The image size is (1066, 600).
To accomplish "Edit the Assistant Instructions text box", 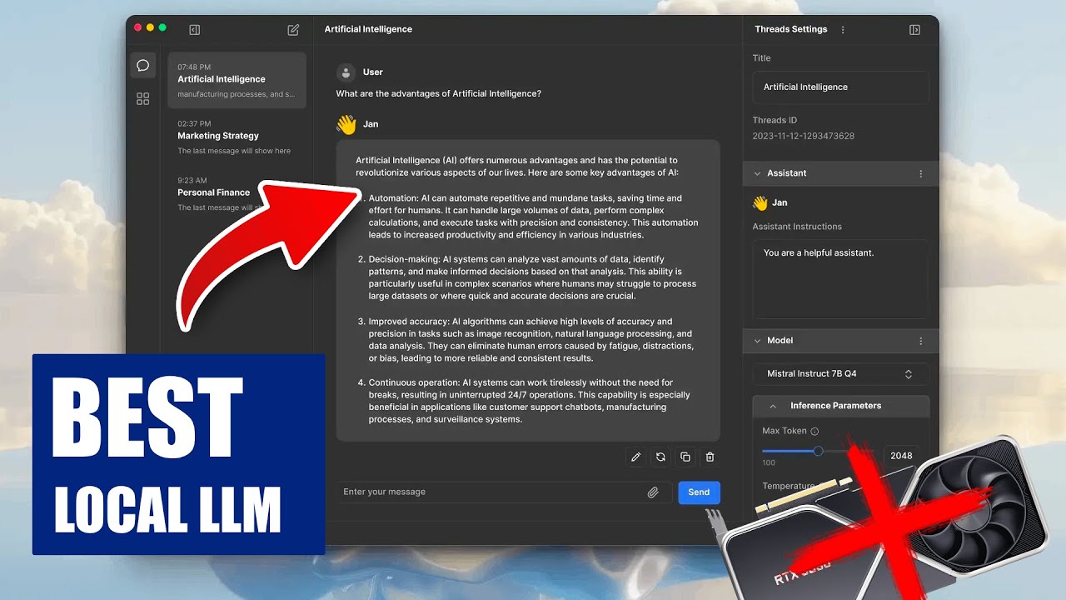I will (840, 279).
